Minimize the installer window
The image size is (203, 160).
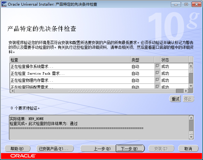tap(176, 4)
